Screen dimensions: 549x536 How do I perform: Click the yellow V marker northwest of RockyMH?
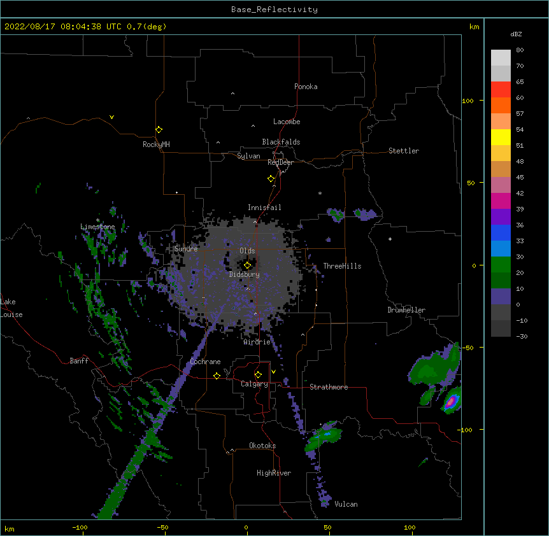click(x=111, y=117)
